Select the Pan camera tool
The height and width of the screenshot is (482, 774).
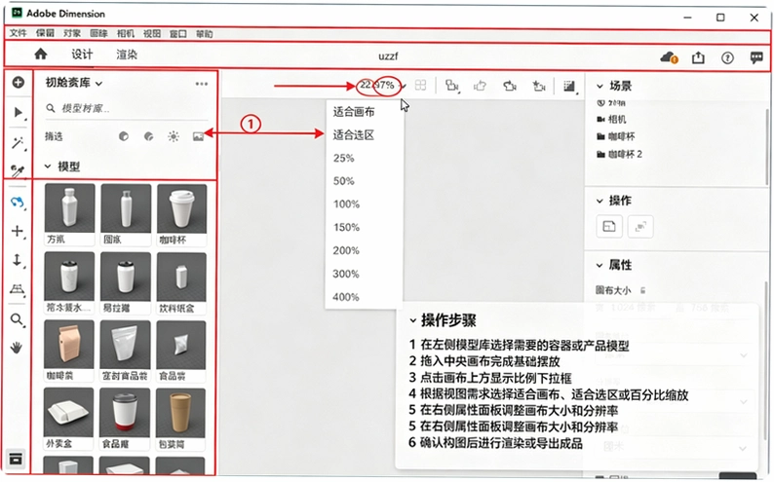(x=18, y=231)
